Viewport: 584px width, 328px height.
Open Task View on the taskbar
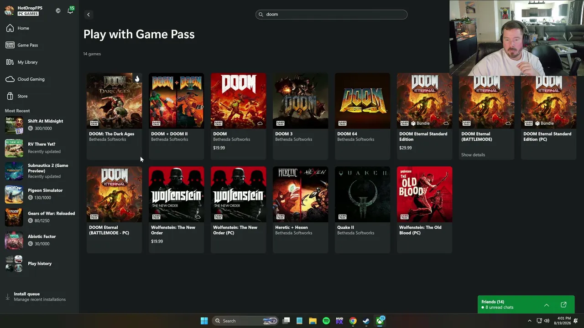286,321
